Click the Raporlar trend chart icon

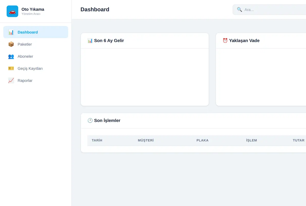coord(11,81)
